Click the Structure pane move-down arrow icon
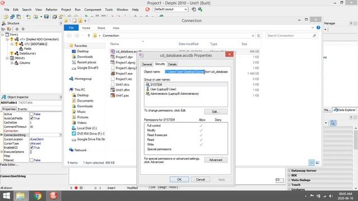 23,29
